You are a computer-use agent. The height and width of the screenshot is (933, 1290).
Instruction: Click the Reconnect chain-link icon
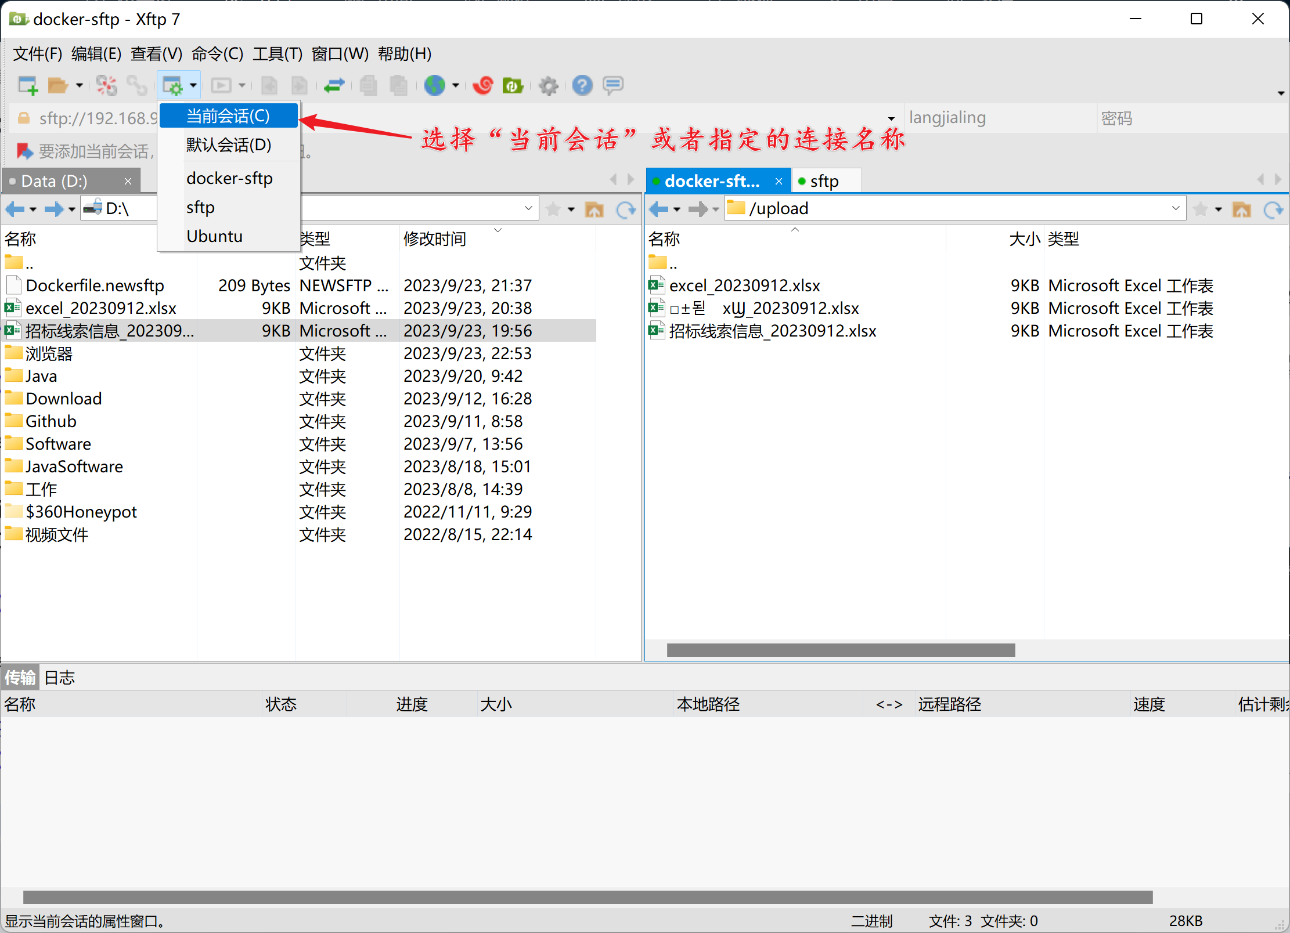pos(137,86)
